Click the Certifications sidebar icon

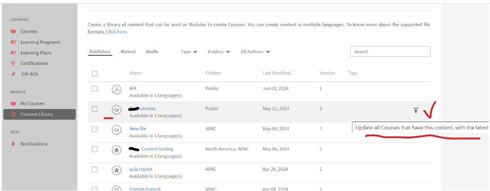point(13,64)
